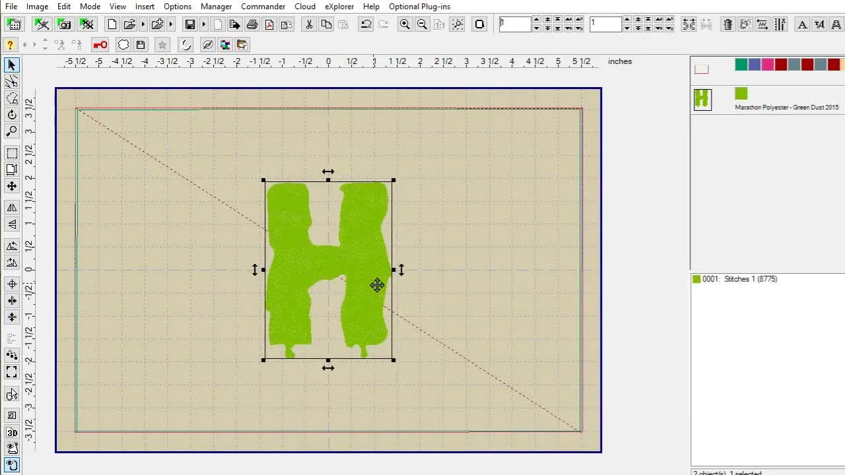Click the second stitch number input field

(x=606, y=24)
